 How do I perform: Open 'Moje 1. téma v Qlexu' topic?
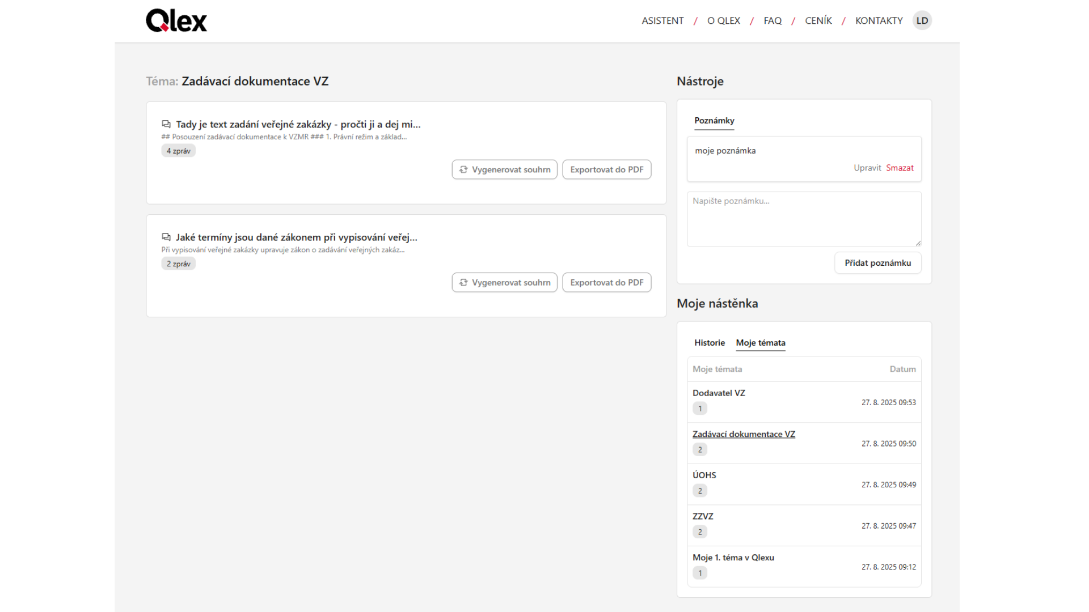tap(733, 558)
